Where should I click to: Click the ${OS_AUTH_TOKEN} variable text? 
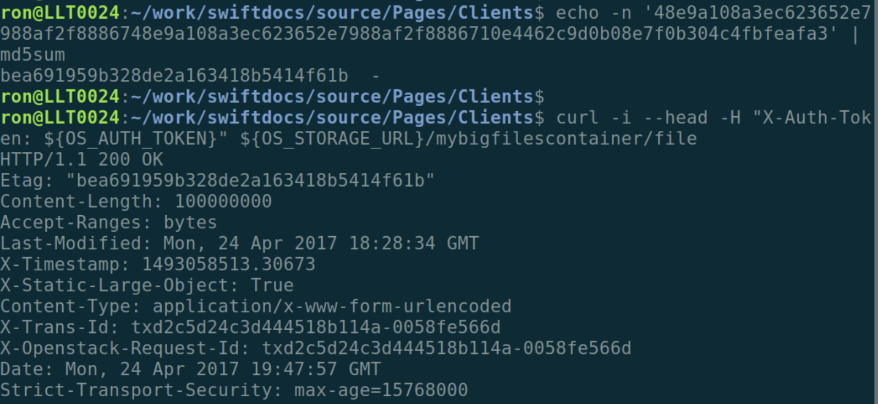131,139
